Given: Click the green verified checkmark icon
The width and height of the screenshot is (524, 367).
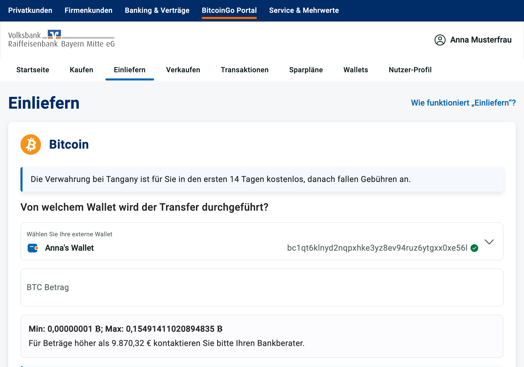Looking at the screenshot, I should [x=474, y=248].
